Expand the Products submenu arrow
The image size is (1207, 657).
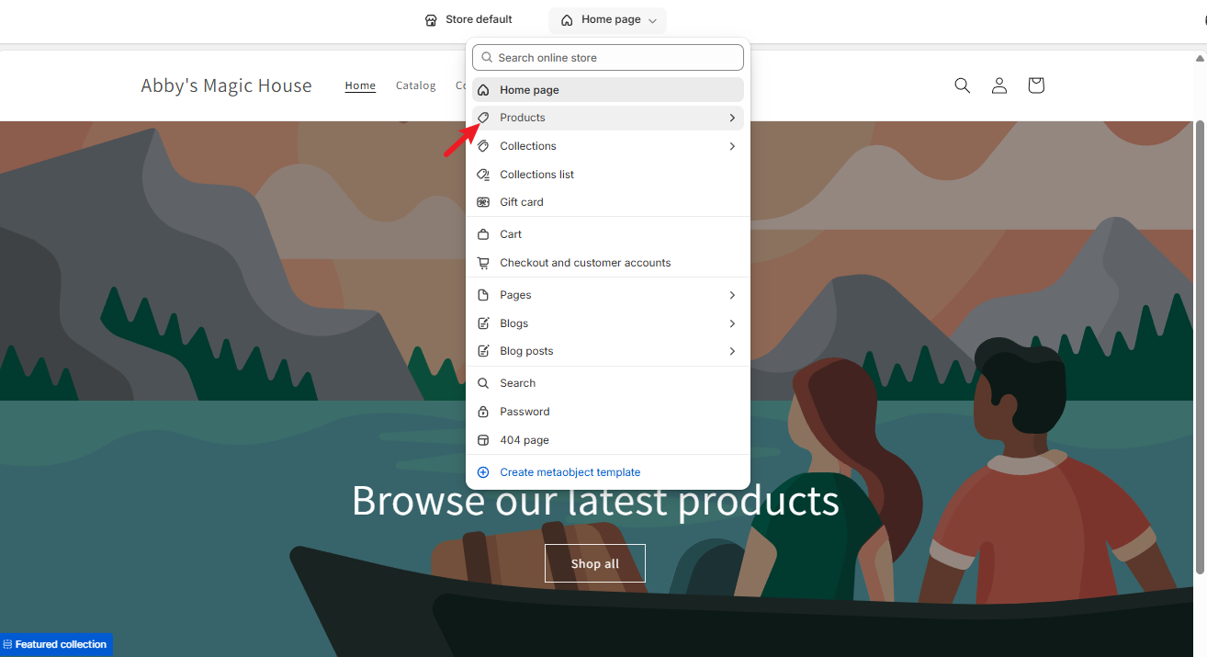click(732, 118)
